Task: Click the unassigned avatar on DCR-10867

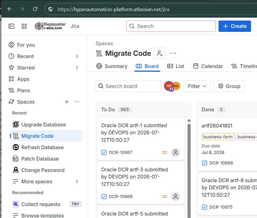Action: 176,153
